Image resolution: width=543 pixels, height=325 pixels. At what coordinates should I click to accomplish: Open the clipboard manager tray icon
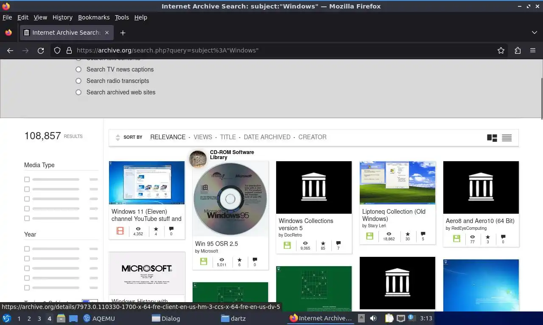pos(389,318)
